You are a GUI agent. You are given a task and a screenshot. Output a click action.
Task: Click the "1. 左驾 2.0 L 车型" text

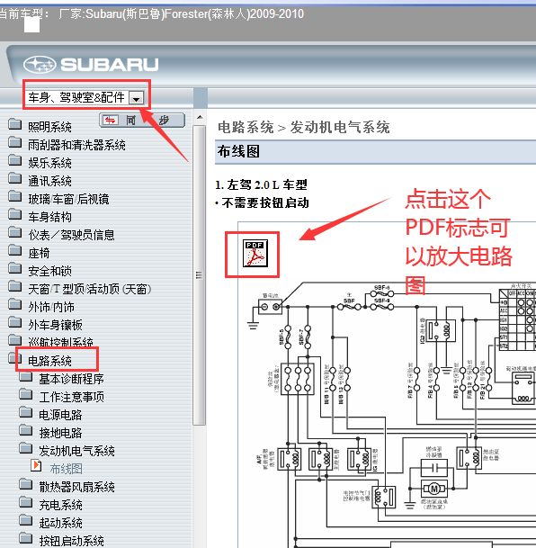pos(261,184)
